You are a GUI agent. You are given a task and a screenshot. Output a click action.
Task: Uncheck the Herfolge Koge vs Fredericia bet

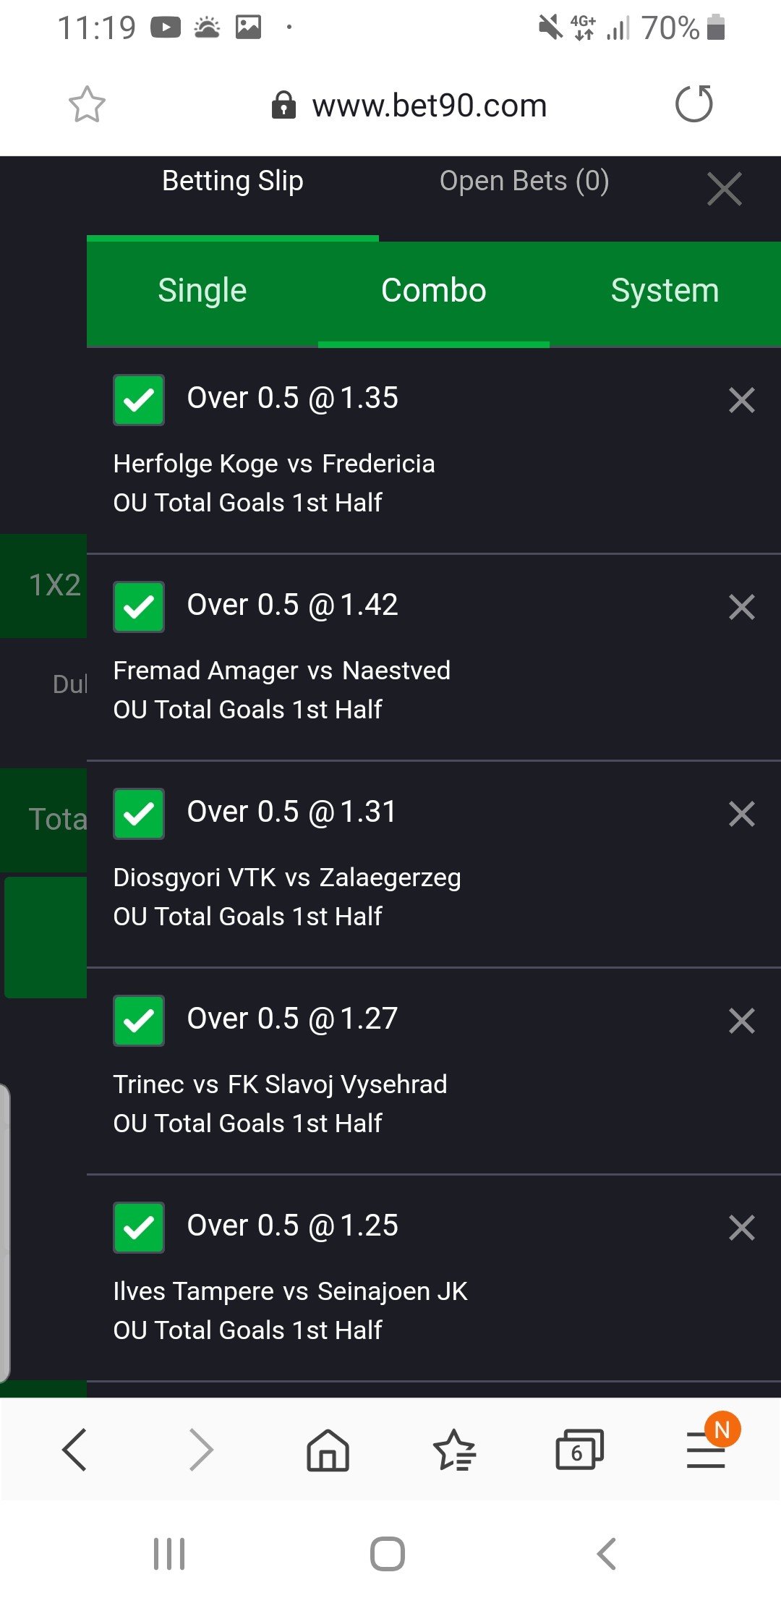click(139, 400)
